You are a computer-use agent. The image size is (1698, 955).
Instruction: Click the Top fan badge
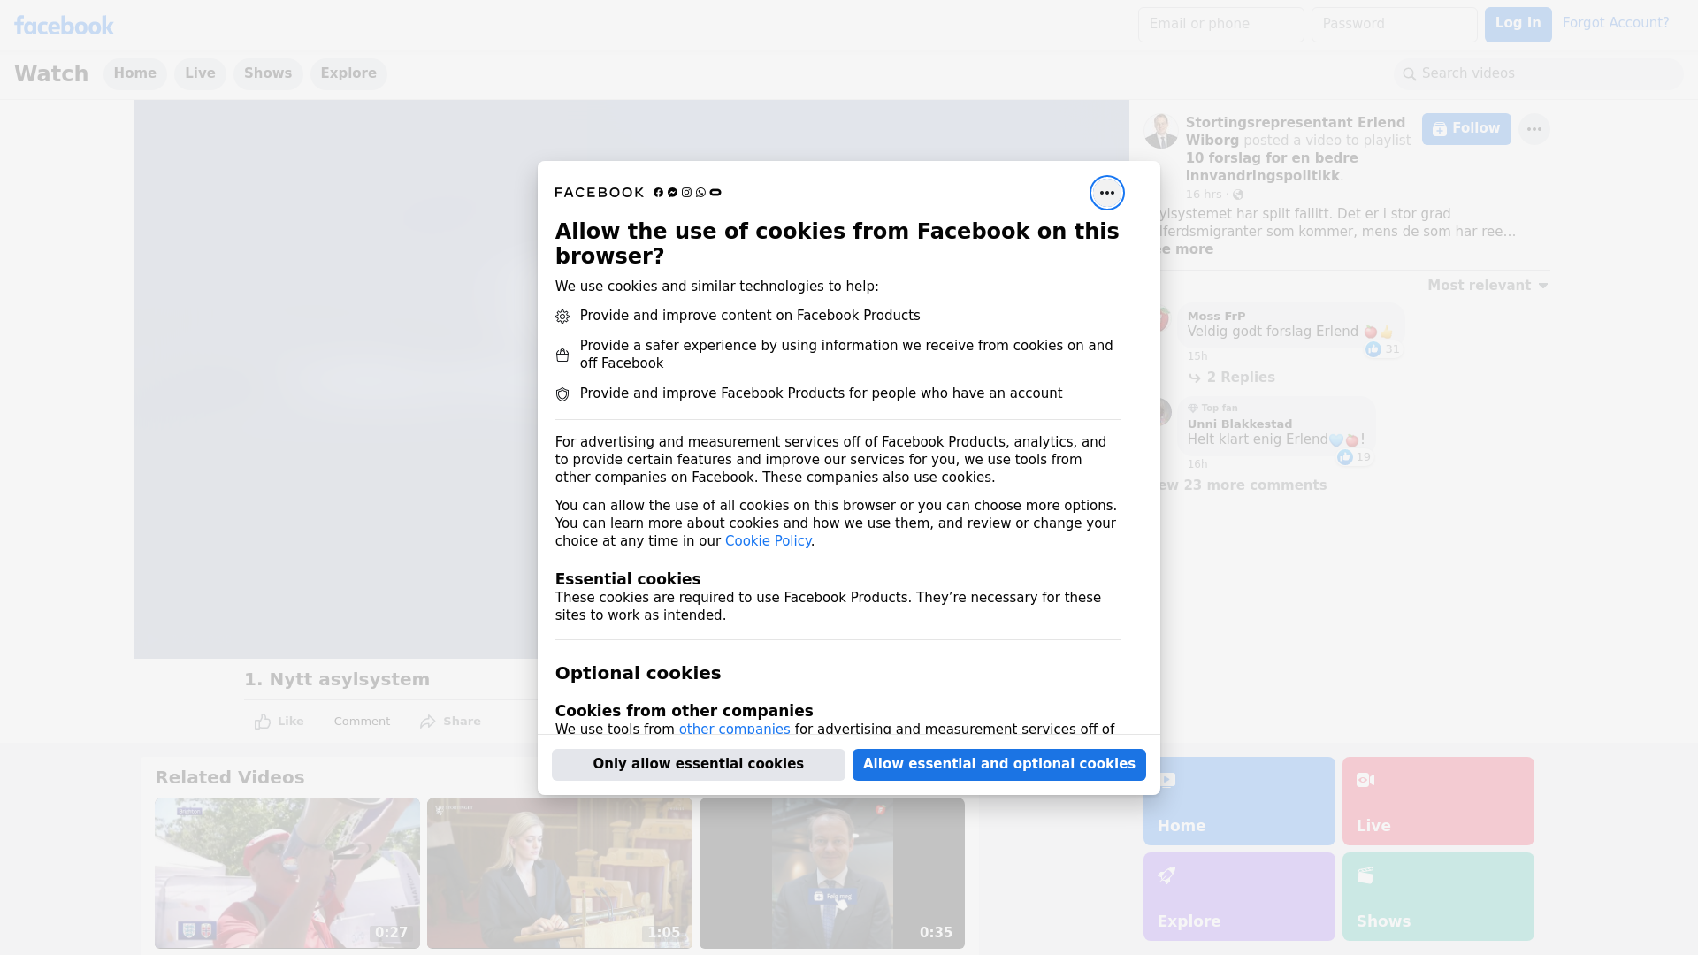1212,409
